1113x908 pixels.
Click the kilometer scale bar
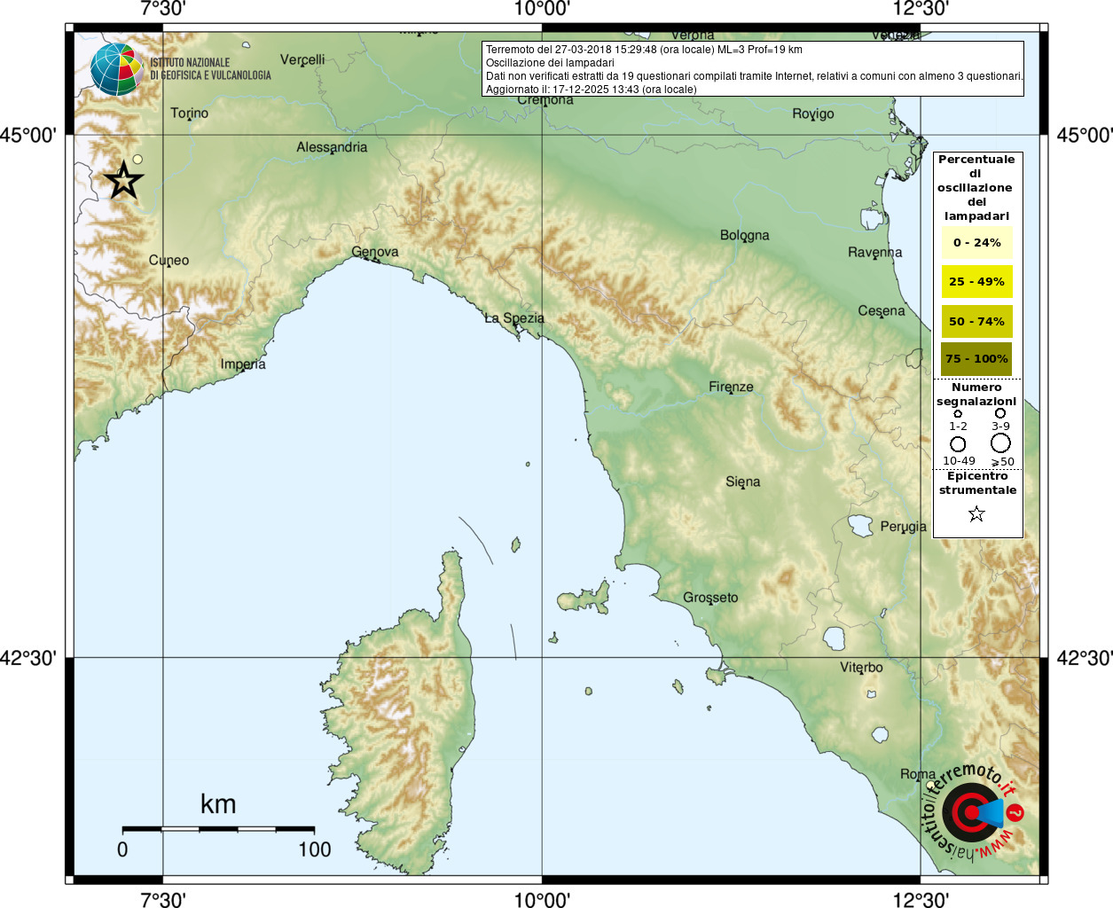pyautogui.click(x=218, y=829)
